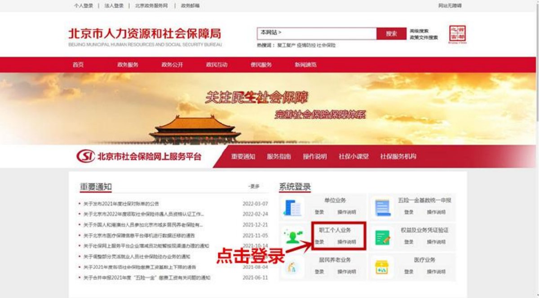Click 操作说明 under 医疗业务

tap(436, 272)
